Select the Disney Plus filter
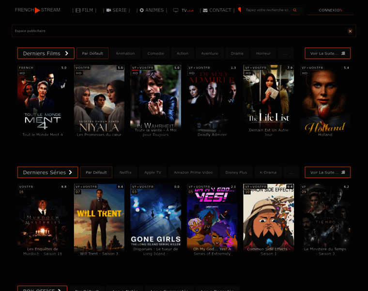Screen dimensions: 368x291 tap(236, 172)
